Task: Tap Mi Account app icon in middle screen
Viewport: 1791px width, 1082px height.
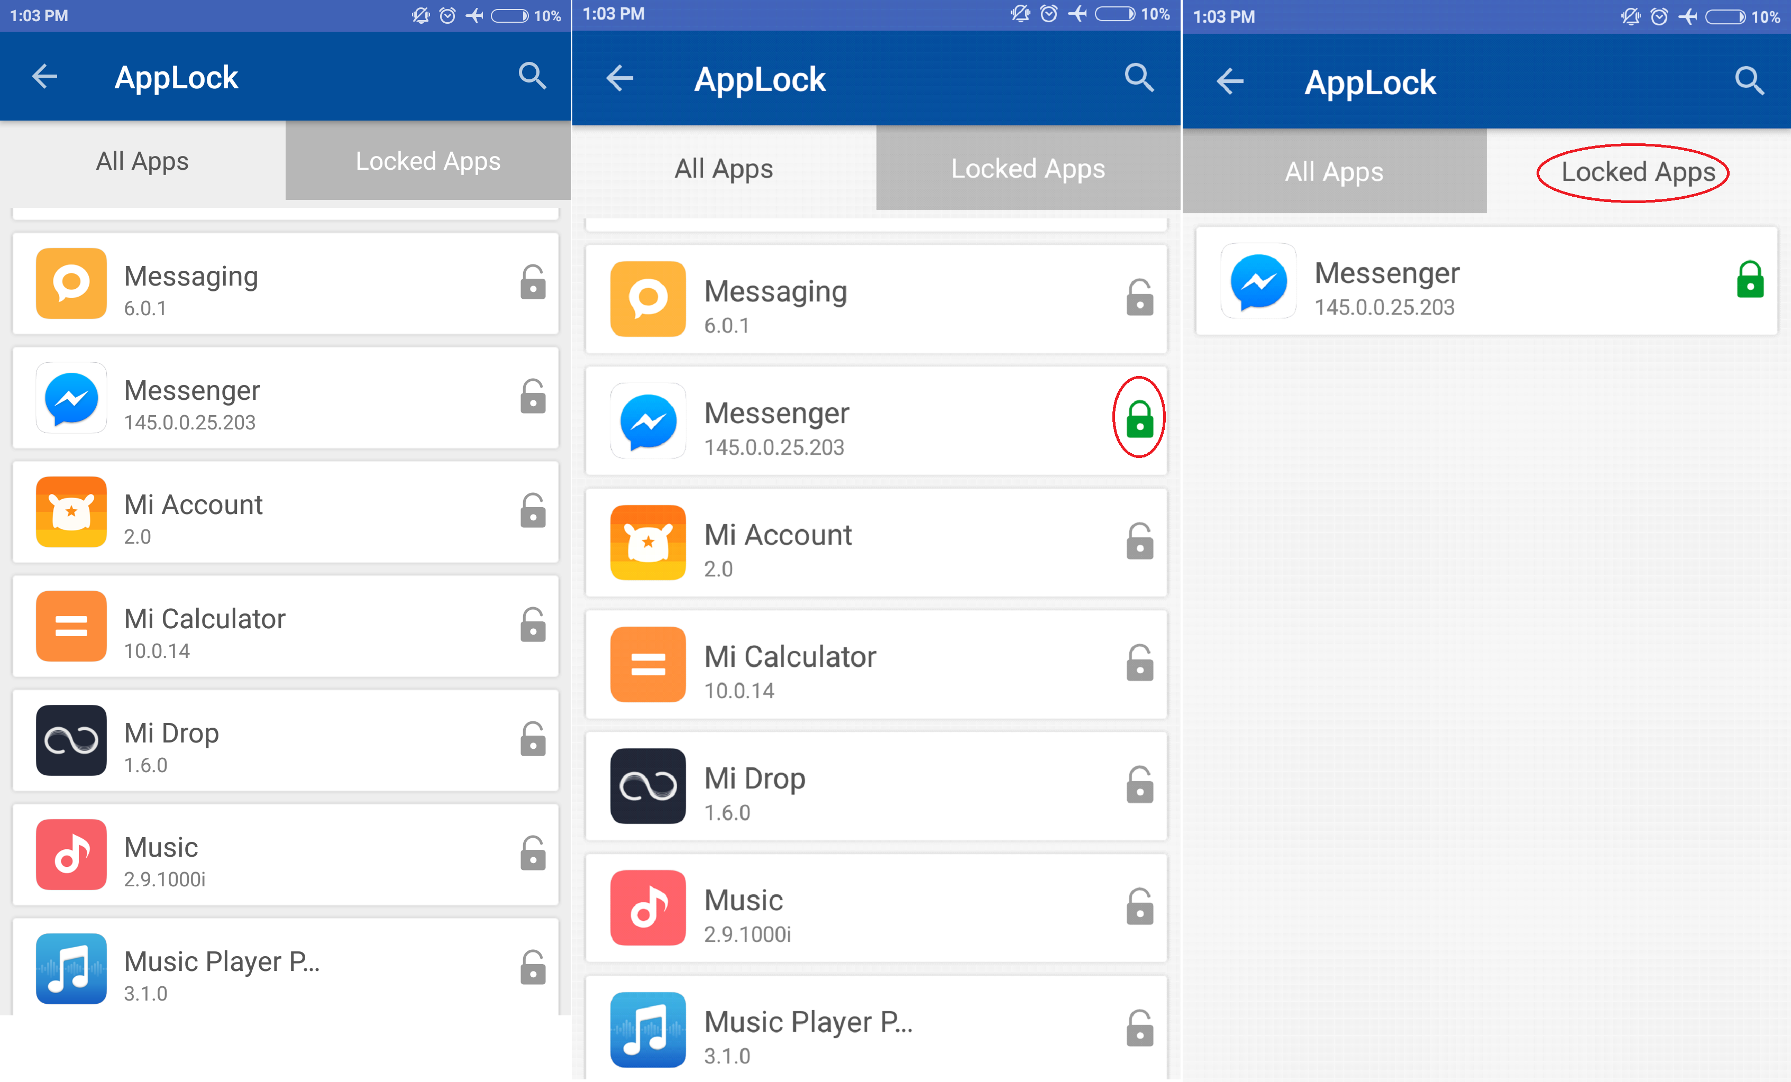Action: [647, 542]
